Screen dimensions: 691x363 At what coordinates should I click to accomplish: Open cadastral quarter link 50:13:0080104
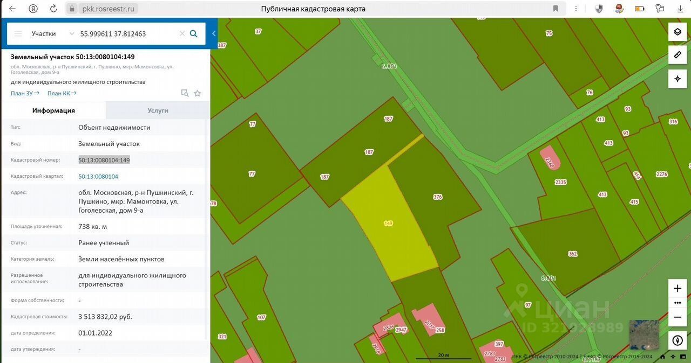tap(98, 176)
